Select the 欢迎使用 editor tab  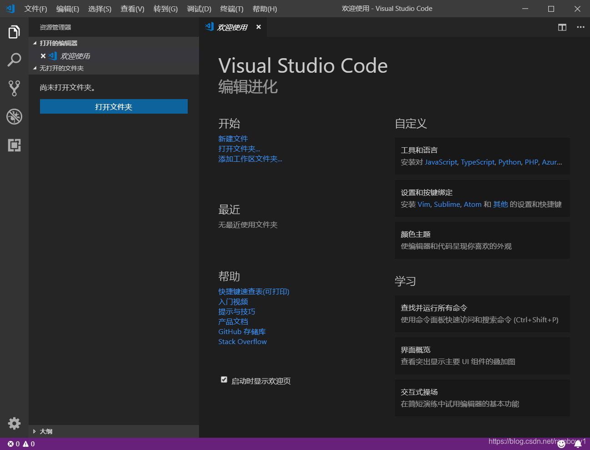232,27
